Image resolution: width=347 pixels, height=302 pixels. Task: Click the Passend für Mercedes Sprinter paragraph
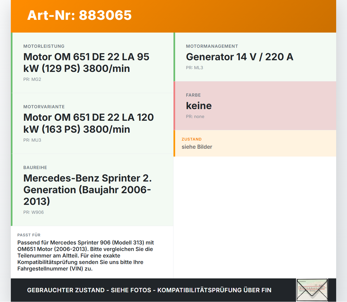click(86, 256)
